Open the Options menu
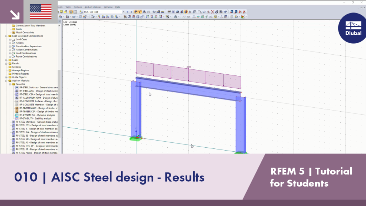 coord(78,7)
